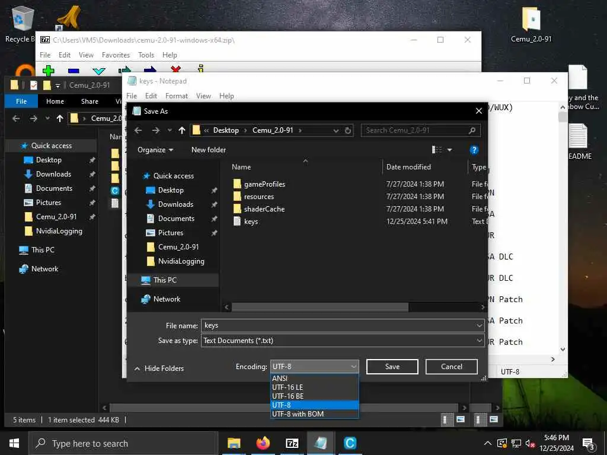607x455 pixels.
Task: Click the up arrow in File Explorer window
Action: (x=60, y=118)
